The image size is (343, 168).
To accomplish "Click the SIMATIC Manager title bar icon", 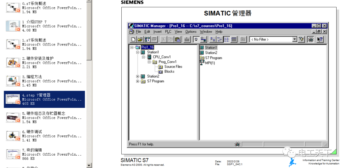I will point(131,26).
